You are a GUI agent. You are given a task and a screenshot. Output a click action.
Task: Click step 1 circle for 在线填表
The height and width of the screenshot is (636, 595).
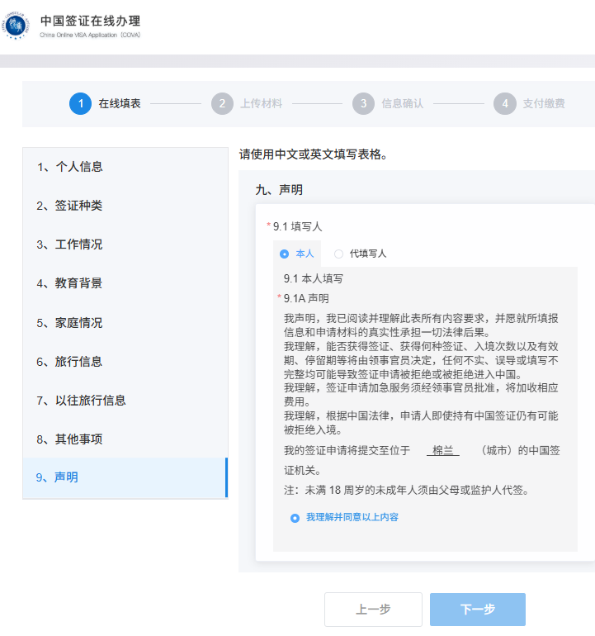click(x=80, y=103)
